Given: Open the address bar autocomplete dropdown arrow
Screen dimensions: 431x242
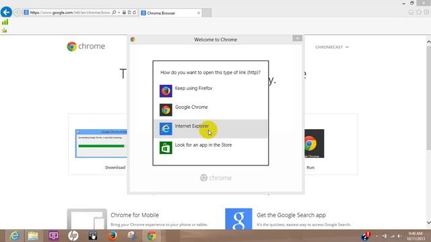Looking at the screenshot, I should point(119,12).
